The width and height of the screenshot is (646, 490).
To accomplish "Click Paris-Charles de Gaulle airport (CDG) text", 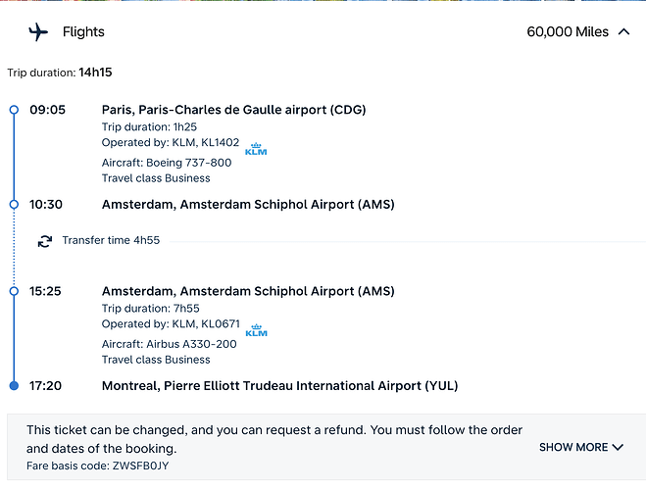I will pos(233,110).
